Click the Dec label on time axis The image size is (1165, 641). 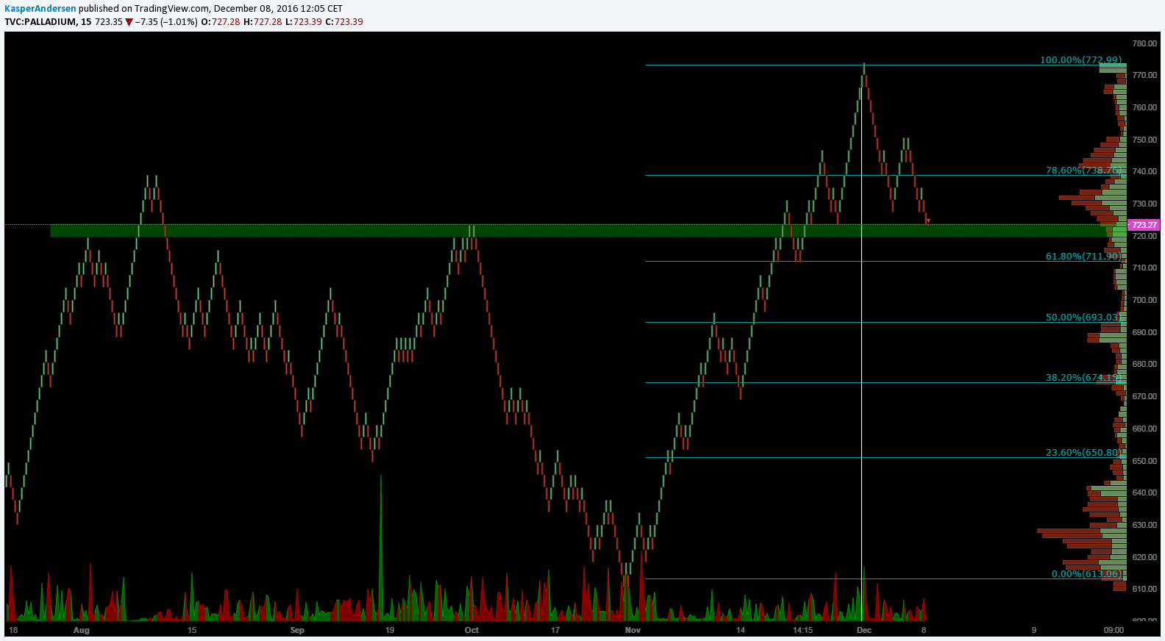864,630
